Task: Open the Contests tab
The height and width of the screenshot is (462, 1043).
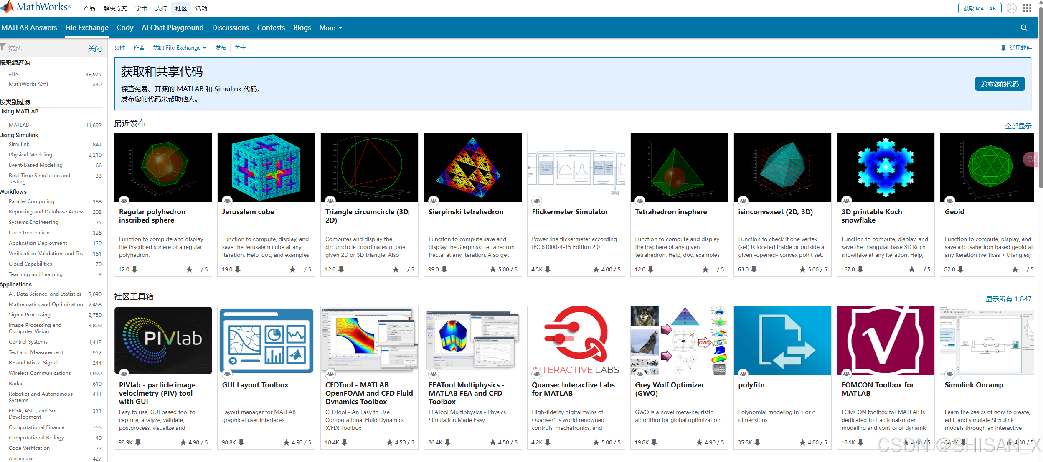Action: (x=271, y=28)
